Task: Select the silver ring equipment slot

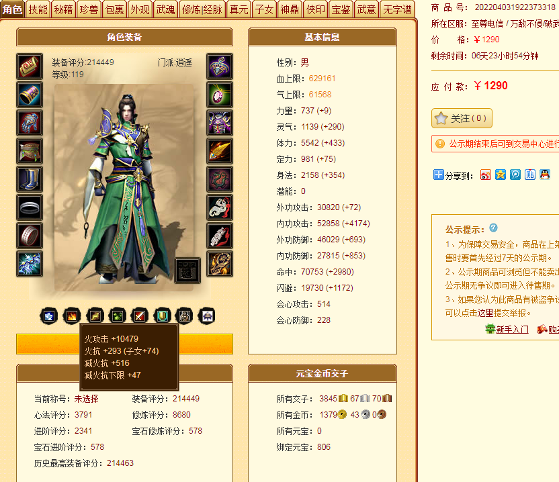Action: (x=30, y=207)
